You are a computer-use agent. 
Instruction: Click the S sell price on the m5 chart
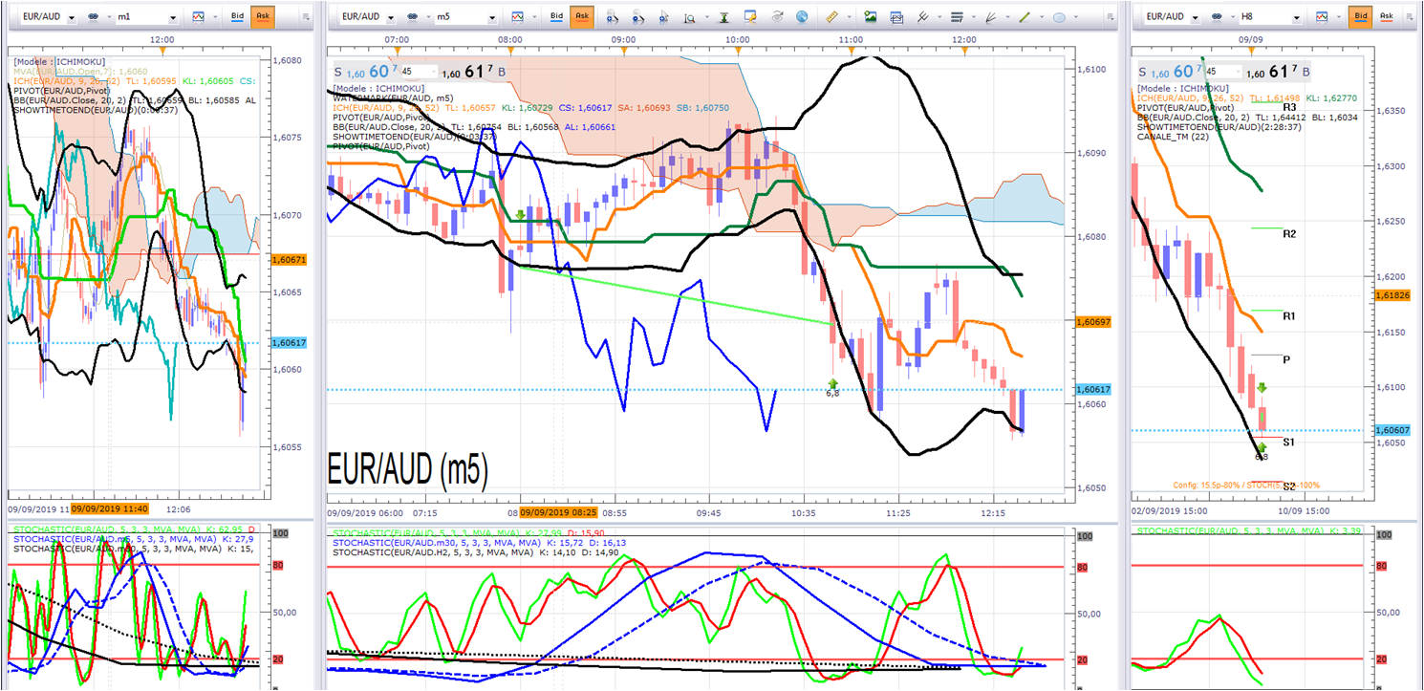coord(364,72)
